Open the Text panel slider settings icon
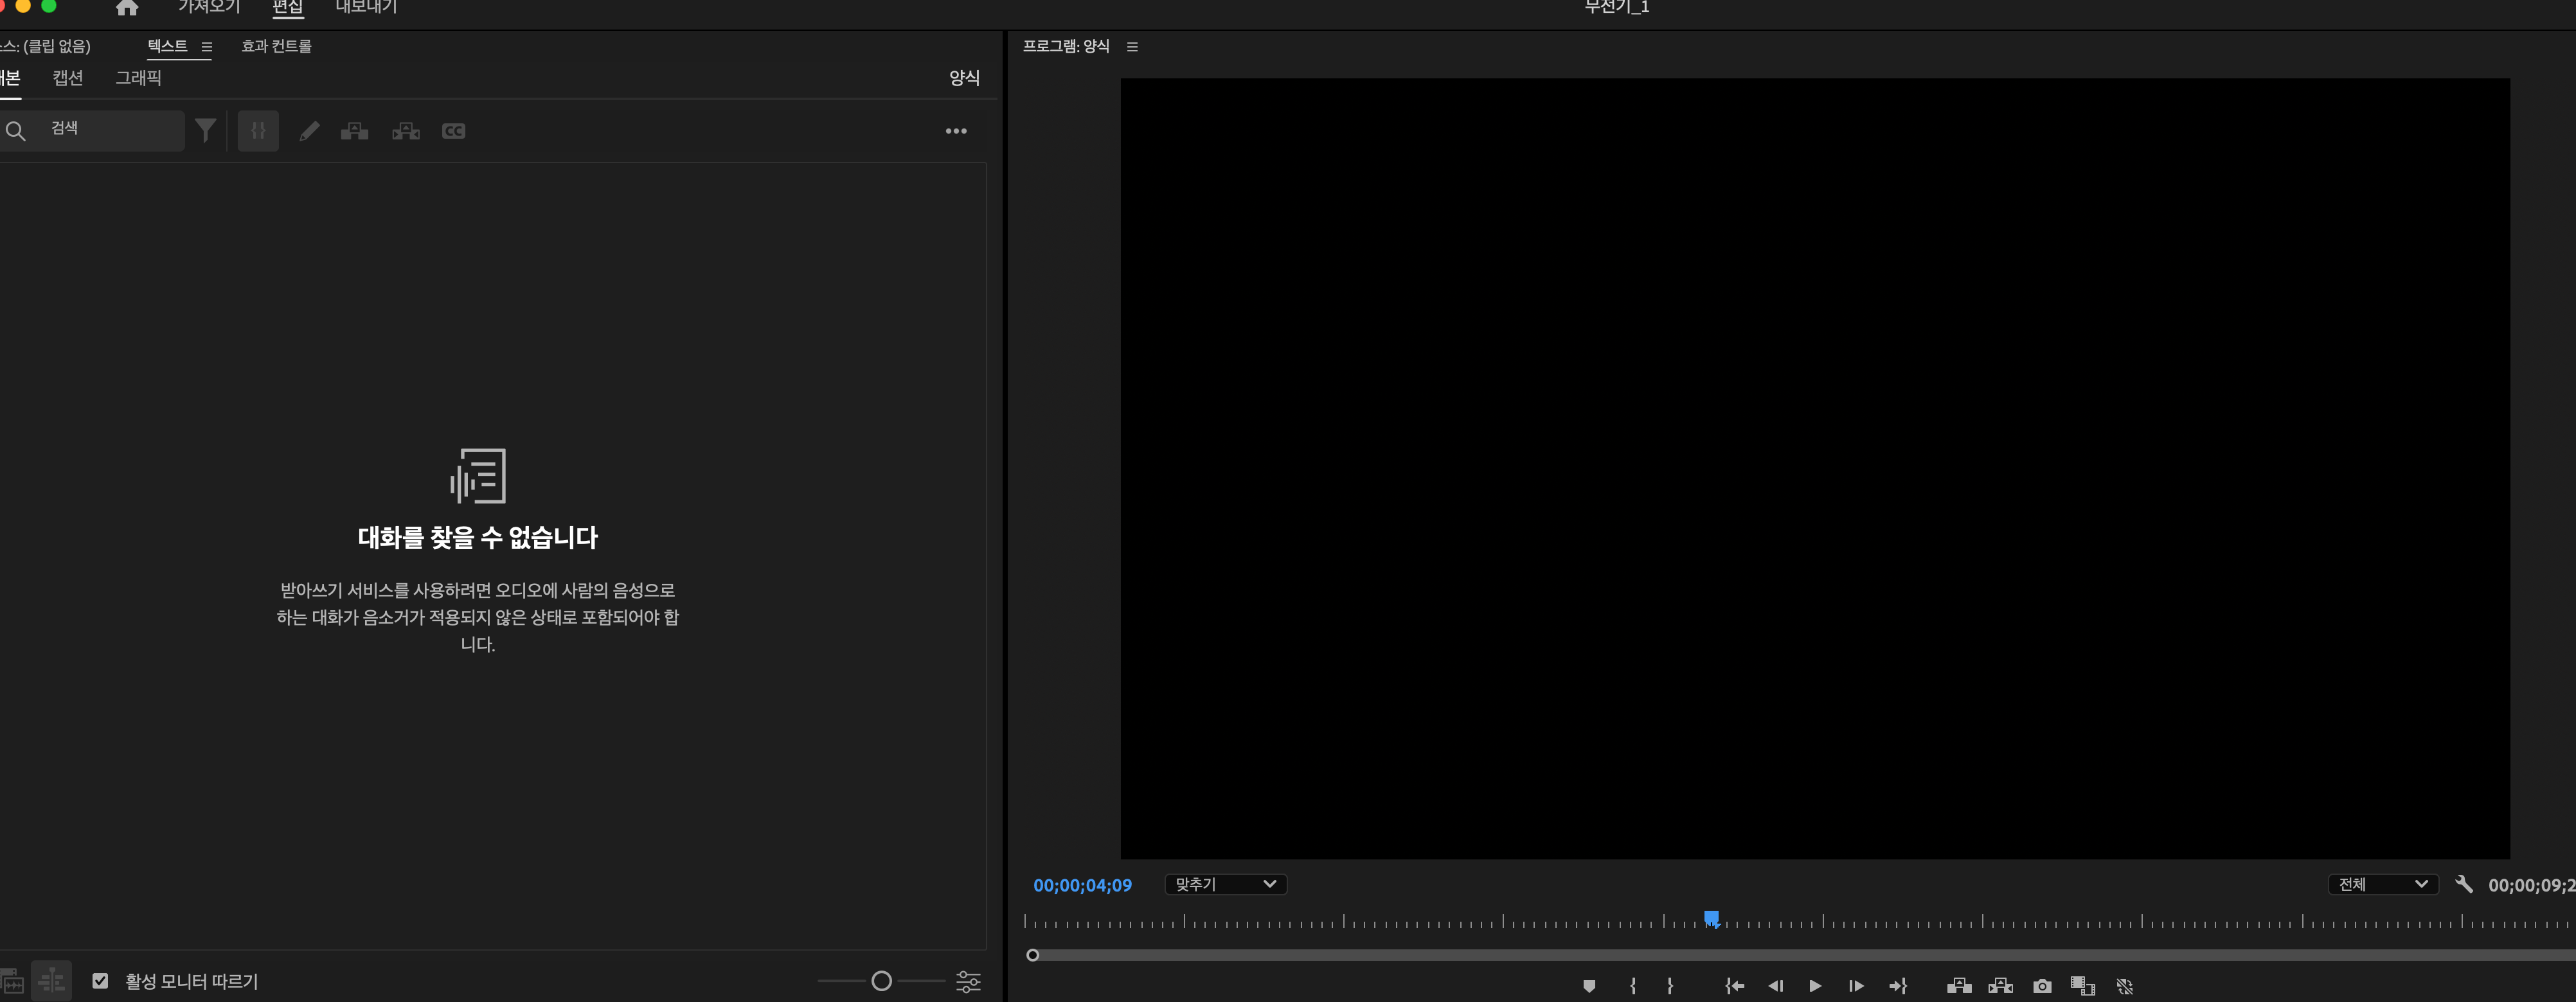Screen dimensions: 2576x1002 (968, 981)
